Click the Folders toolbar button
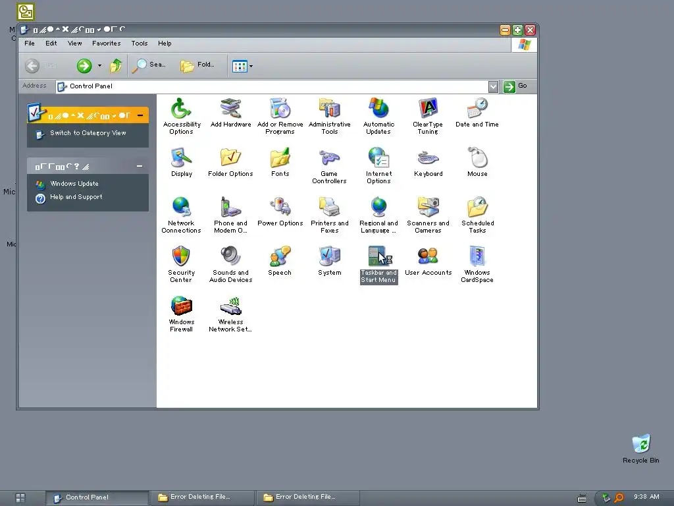674x506 pixels. tap(197, 65)
